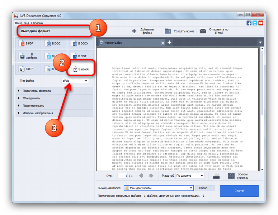This screenshot has width=278, height=215.
Task: Open the 'Выходная папка' folder dropdown
Action: click(x=159, y=188)
